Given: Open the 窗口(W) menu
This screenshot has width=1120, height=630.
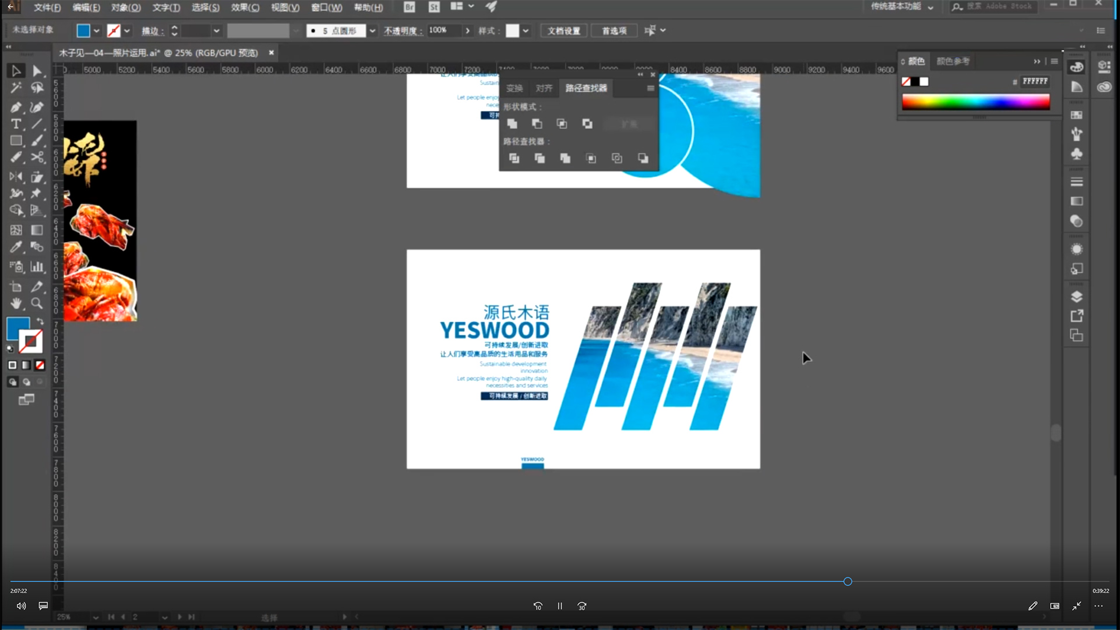Looking at the screenshot, I should 327,8.
